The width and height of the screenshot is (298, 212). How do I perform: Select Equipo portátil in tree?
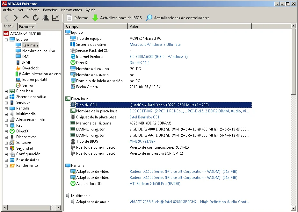(x=35, y=80)
